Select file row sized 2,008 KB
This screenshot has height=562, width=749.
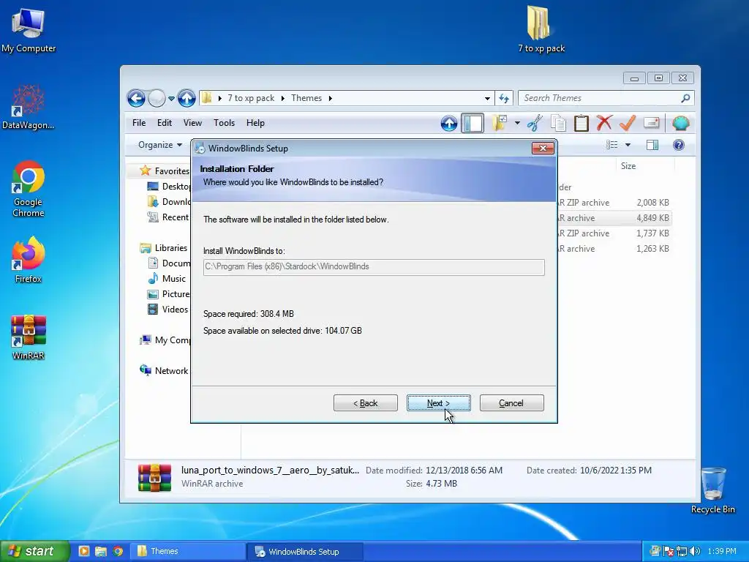tap(614, 203)
